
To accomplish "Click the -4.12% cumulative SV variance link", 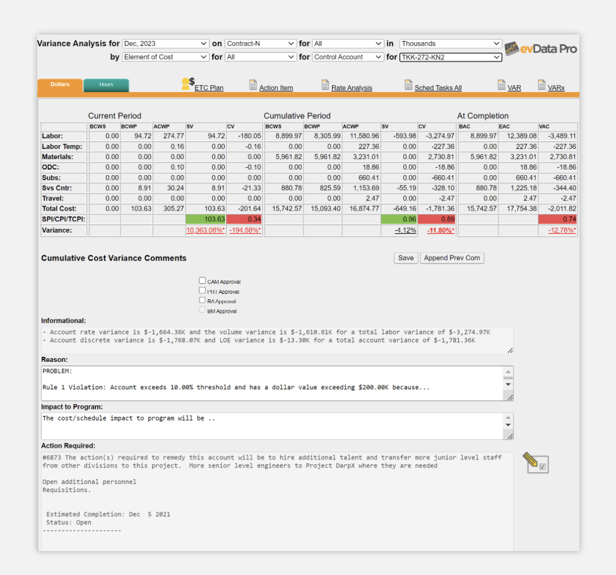I will click(405, 230).
